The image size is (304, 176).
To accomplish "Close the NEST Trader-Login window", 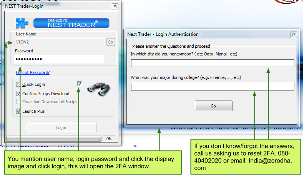I will pyautogui.click(x=115, y=7).
